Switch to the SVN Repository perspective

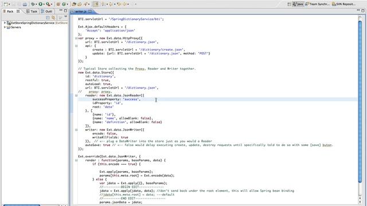coord(344,4)
